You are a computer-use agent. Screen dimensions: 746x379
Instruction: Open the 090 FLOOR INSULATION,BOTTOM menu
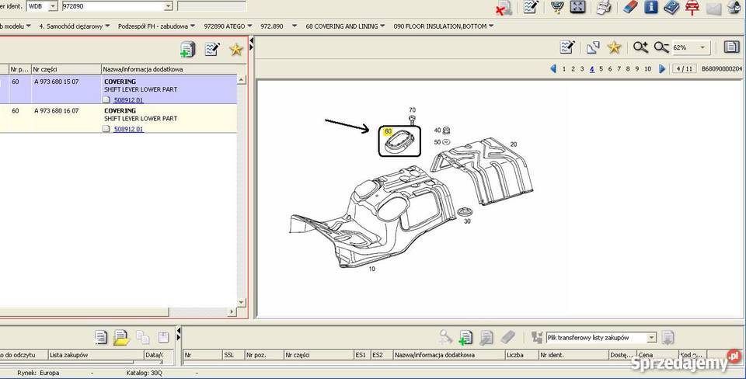(444, 26)
